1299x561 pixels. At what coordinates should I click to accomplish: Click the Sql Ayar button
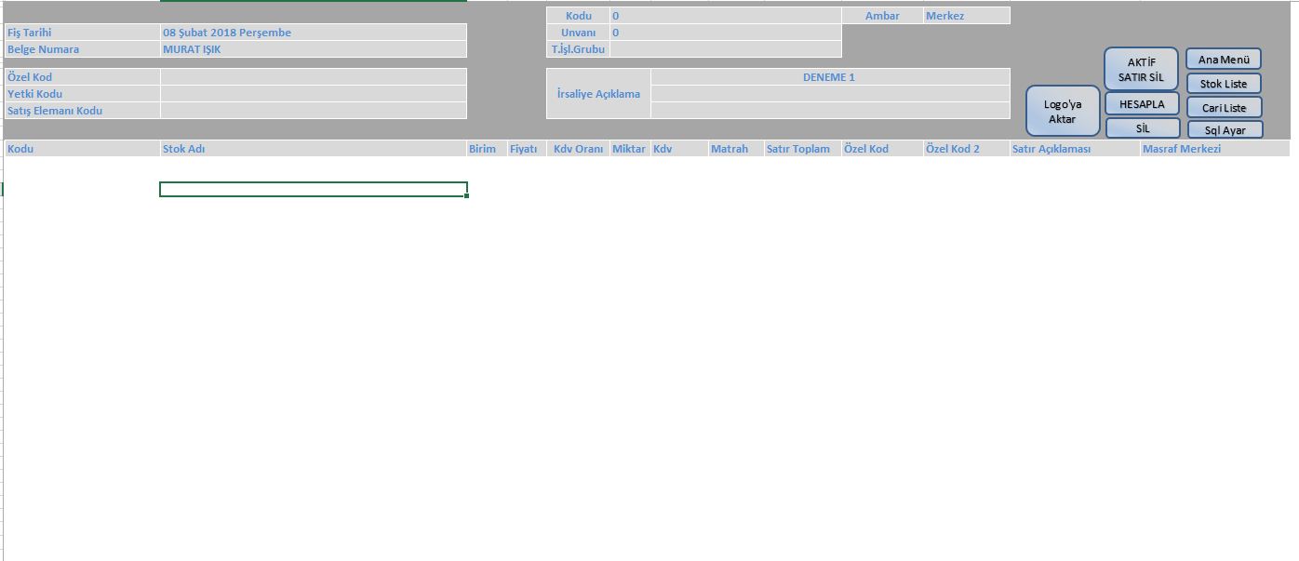pyautogui.click(x=1225, y=130)
